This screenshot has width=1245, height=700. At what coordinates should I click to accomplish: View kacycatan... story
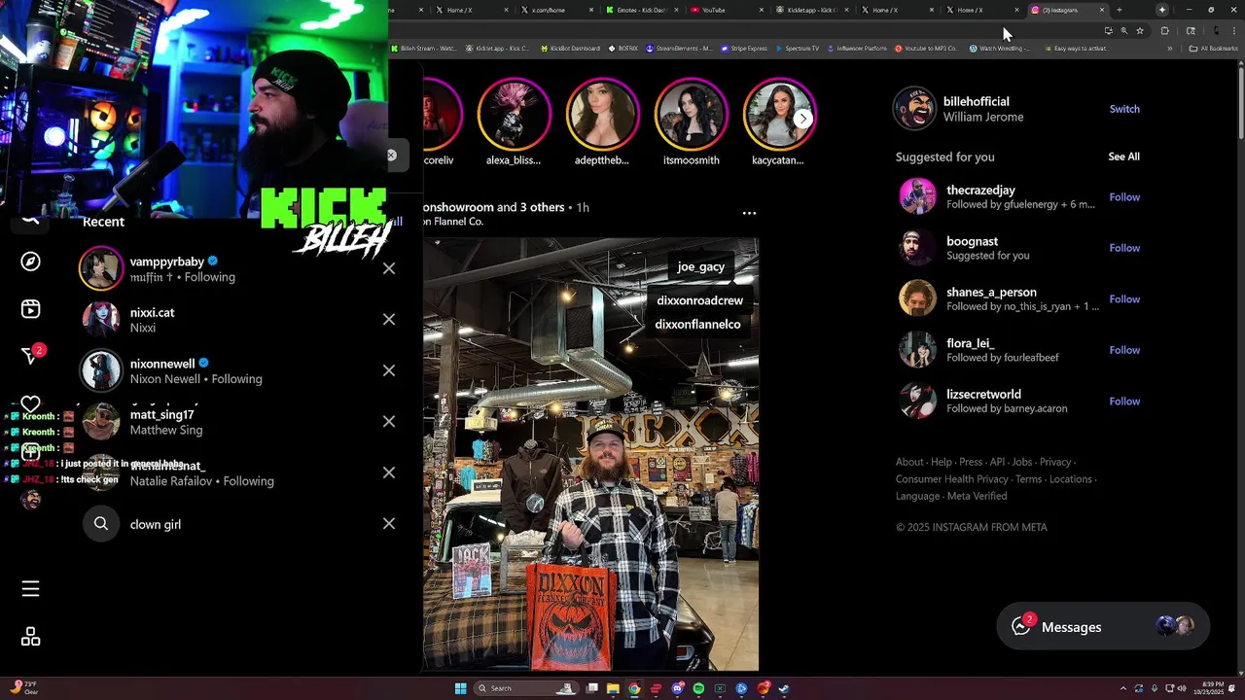[x=778, y=114]
